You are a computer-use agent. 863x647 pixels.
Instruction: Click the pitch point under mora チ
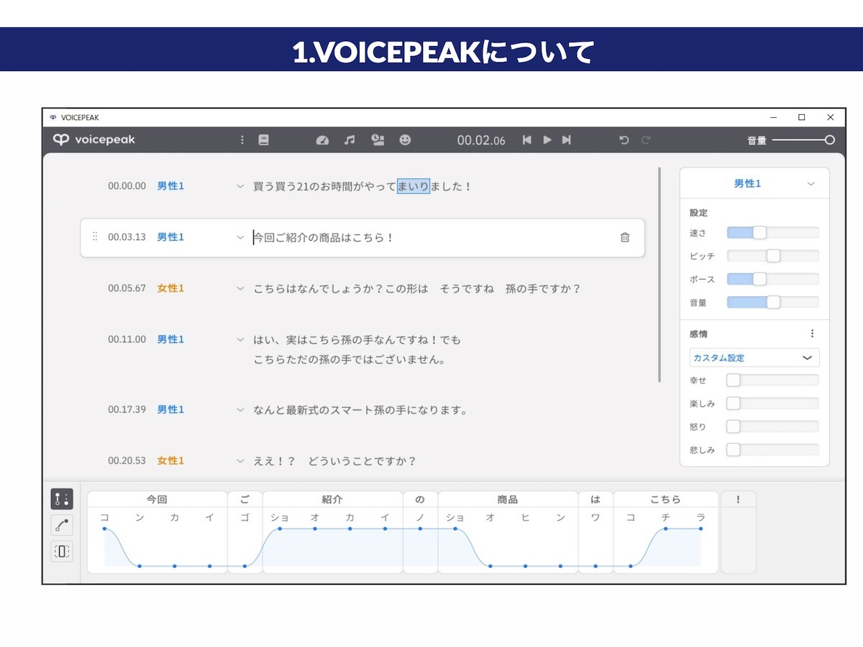click(x=666, y=528)
